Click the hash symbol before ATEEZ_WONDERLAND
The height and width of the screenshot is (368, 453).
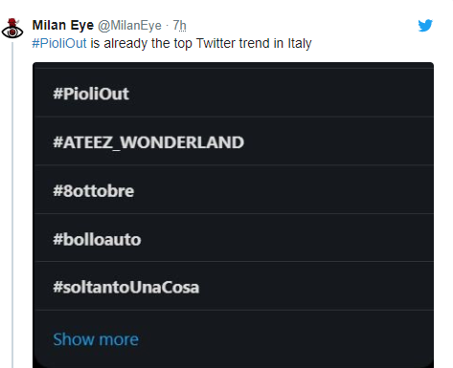57,141
